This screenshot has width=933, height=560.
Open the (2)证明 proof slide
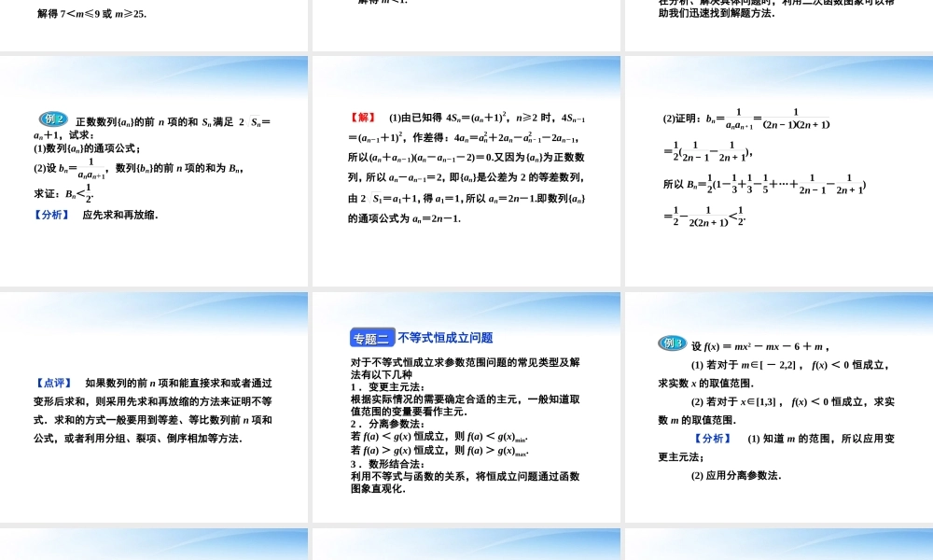[779, 172]
